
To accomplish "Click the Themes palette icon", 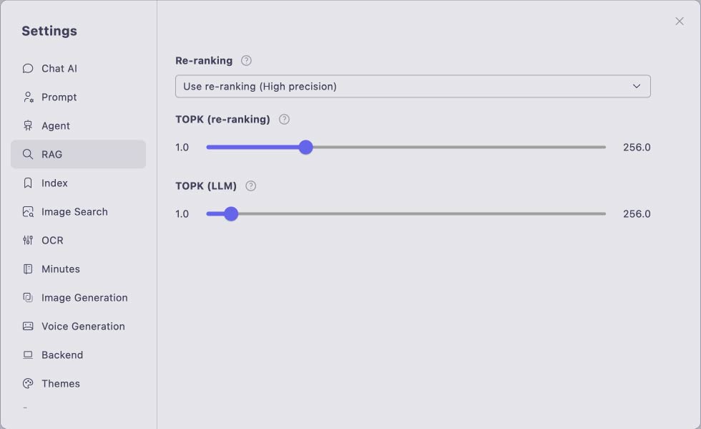I will (x=28, y=384).
